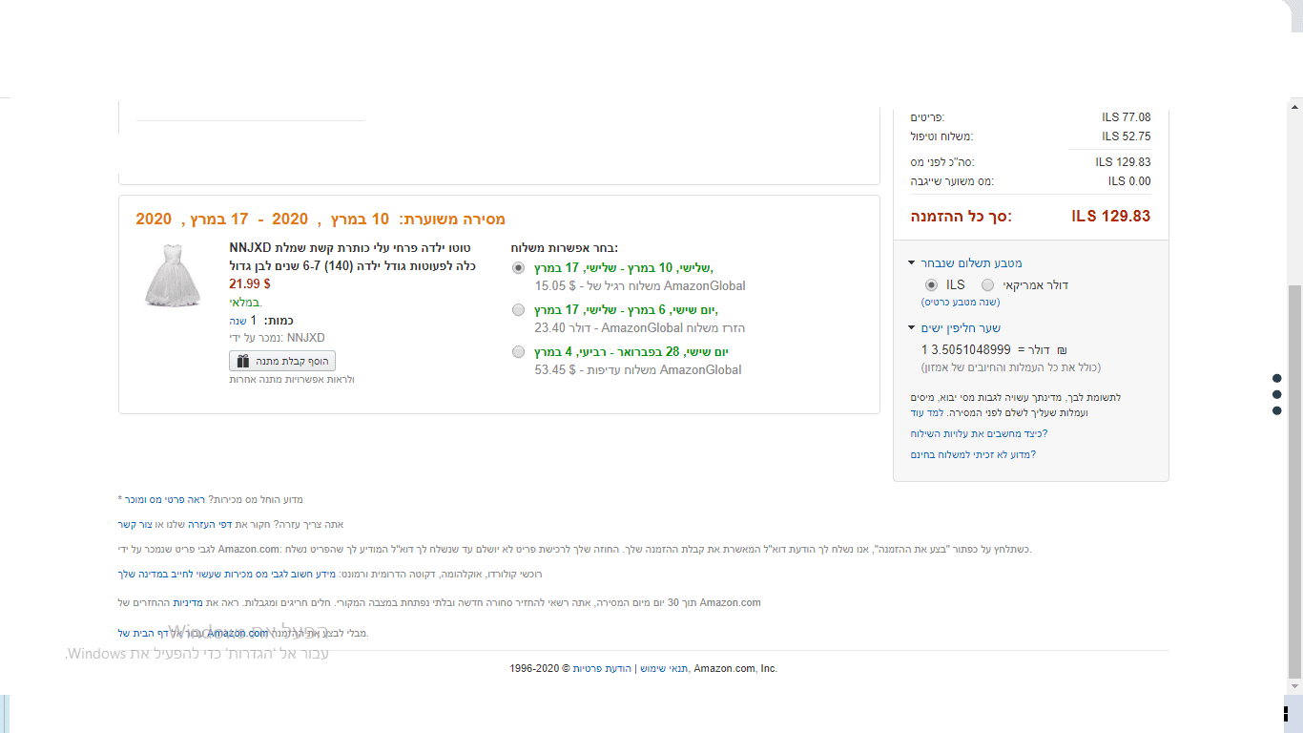The image size is (1303, 733).
Task: Click the 'צור קשר' contact link
Action: pos(134,524)
